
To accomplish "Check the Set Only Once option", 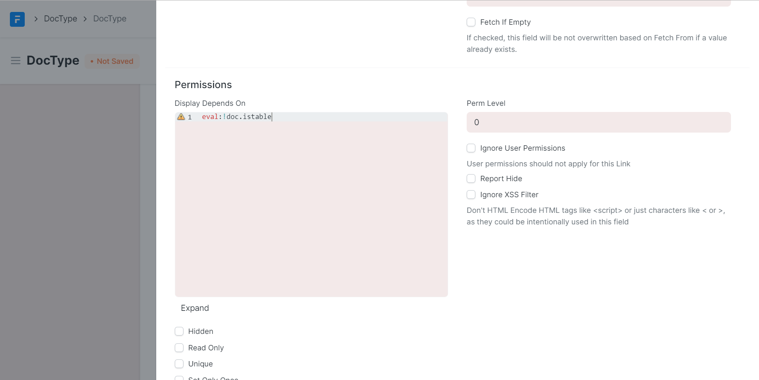I will click(179, 378).
